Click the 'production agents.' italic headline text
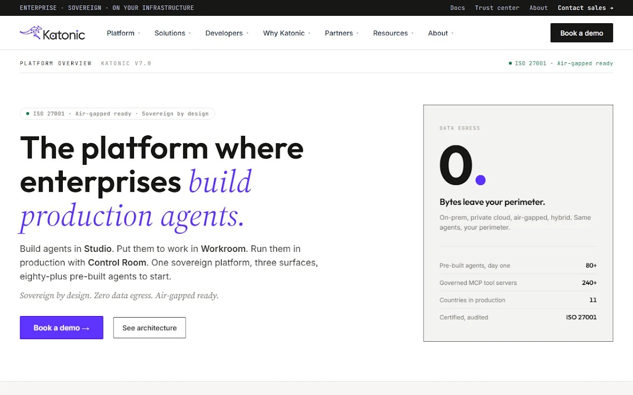This screenshot has width=633, height=395. (132, 216)
